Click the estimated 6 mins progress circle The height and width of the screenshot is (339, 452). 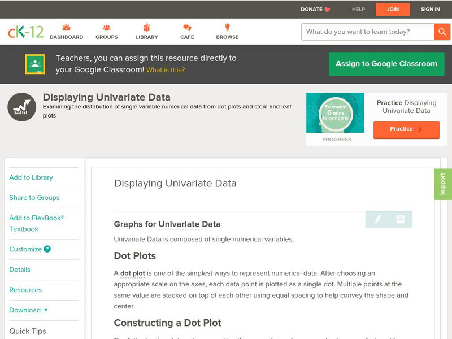[336, 113]
